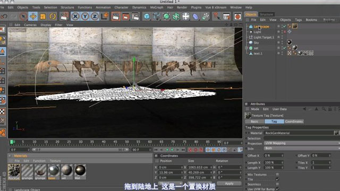
Task: Toggle Use UVW for Bump checkbox
Action: [277, 189]
